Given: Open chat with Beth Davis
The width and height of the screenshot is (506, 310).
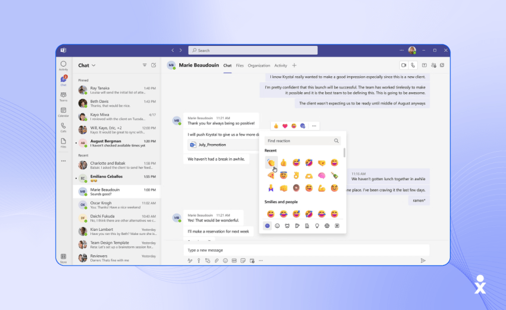Looking at the screenshot, I should (117, 103).
